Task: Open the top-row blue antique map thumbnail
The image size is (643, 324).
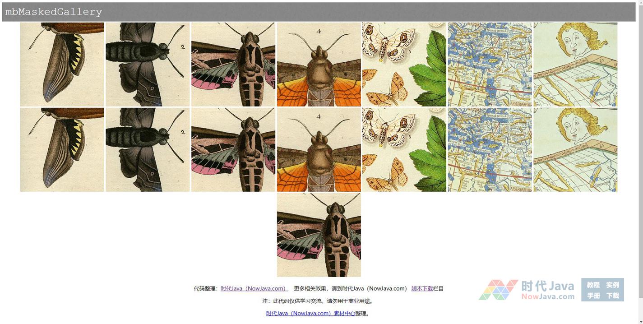Action: tap(490, 65)
